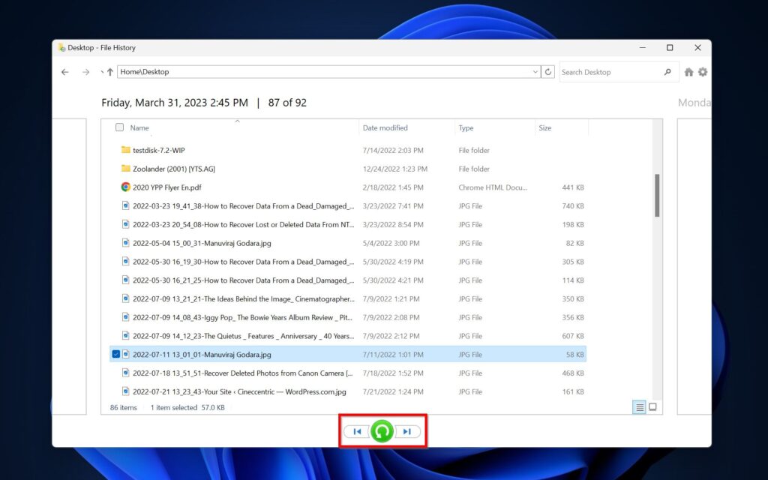Screen dimensions: 768x480
Task: Click the Home icon to return to libraries
Action: (688, 71)
